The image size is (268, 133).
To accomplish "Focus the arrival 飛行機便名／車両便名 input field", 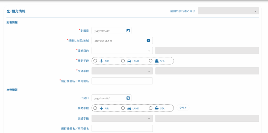I will tap(122, 81).
